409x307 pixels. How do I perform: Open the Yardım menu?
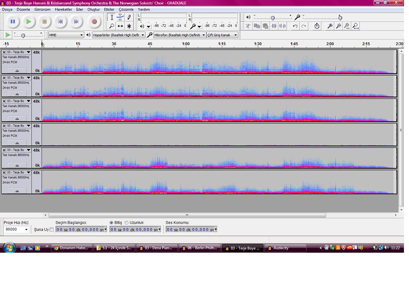click(144, 9)
